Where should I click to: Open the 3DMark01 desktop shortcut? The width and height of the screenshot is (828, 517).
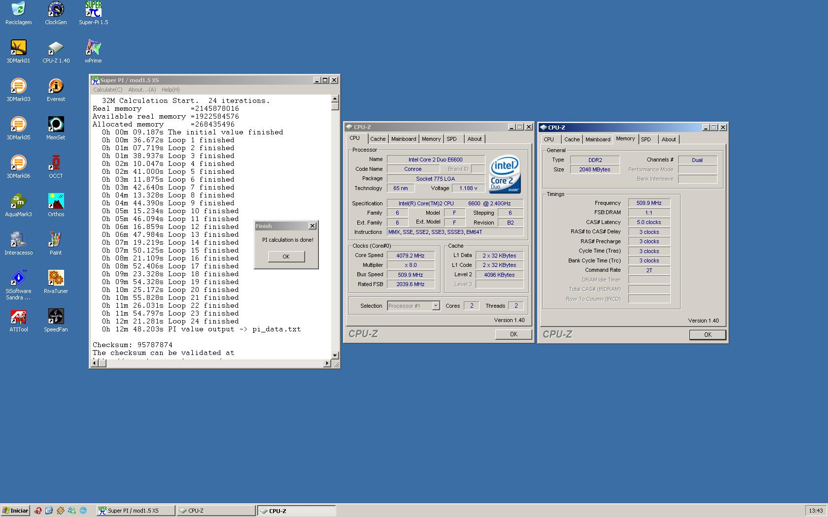pyautogui.click(x=18, y=51)
